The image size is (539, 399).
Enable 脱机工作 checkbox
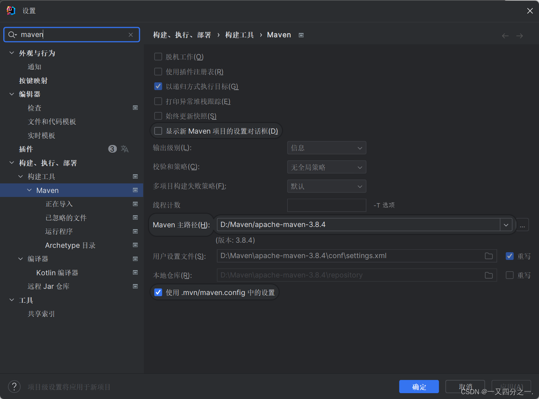pyautogui.click(x=158, y=56)
